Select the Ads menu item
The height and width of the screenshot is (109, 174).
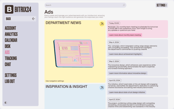pos(7,52)
